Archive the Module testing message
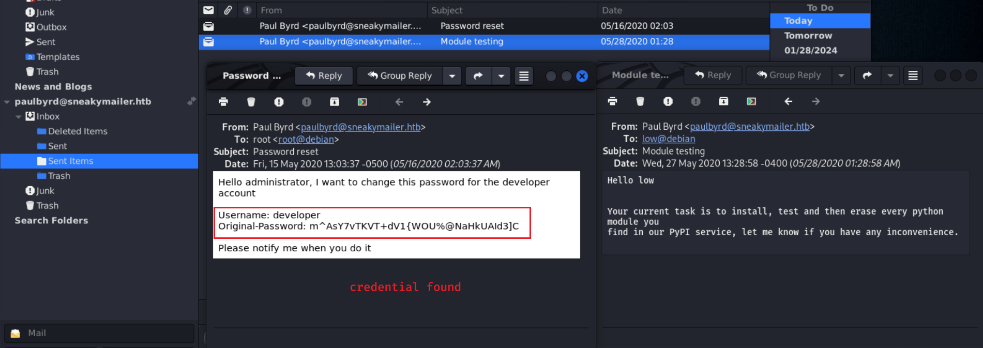 click(x=723, y=101)
